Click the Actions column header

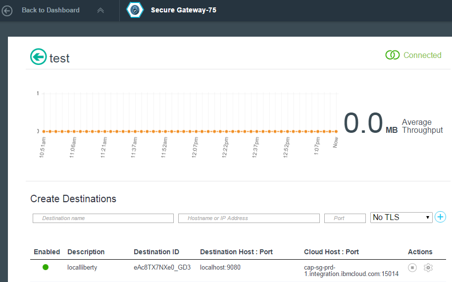tap(420, 252)
